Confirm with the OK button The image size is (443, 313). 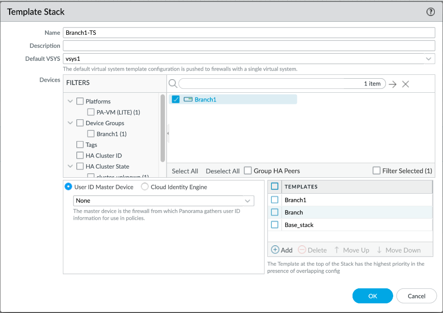pos(373,296)
